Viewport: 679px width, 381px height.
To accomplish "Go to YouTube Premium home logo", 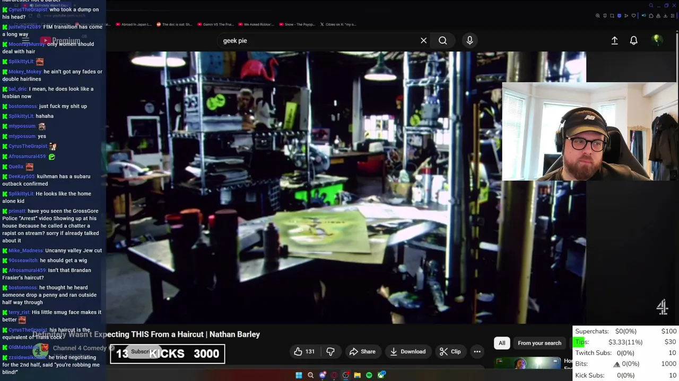I will point(60,40).
